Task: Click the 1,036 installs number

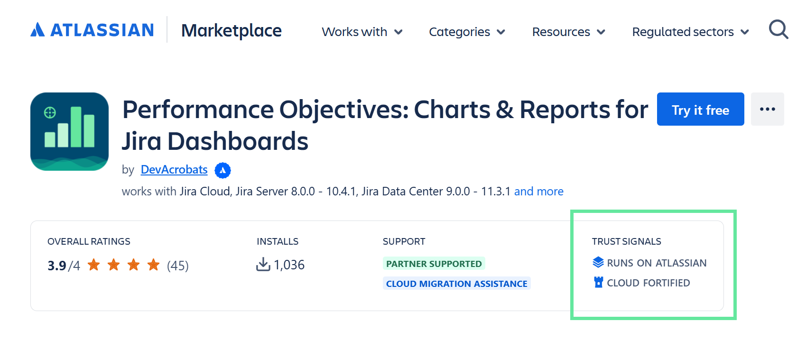Action: [289, 265]
